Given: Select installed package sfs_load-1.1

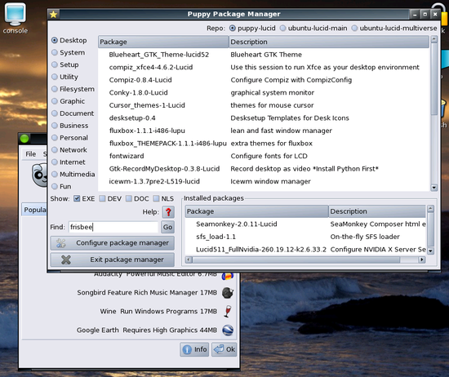Looking at the screenshot, I should [x=306, y=237].
